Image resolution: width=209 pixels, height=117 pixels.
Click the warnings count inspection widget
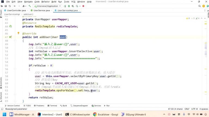[x=188, y=18]
